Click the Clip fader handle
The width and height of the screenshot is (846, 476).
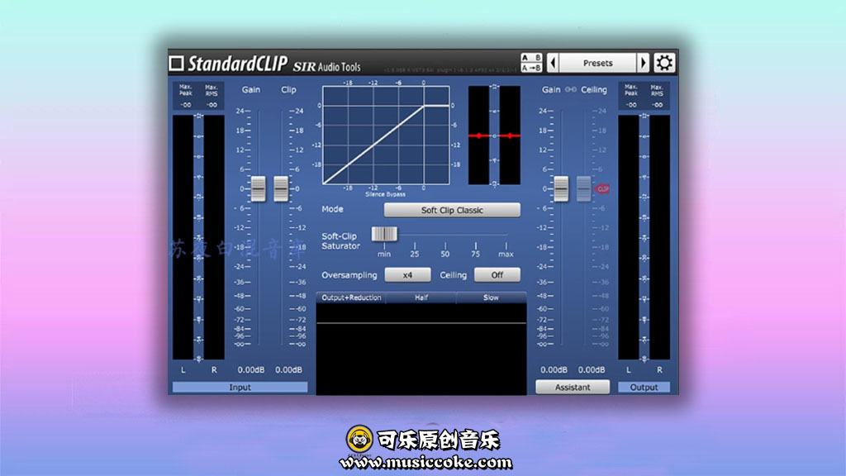[281, 189]
